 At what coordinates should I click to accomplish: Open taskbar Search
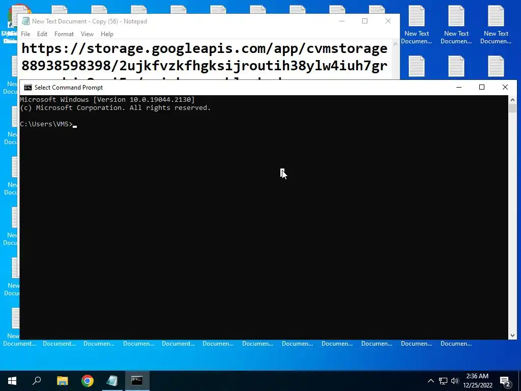point(37,381)
